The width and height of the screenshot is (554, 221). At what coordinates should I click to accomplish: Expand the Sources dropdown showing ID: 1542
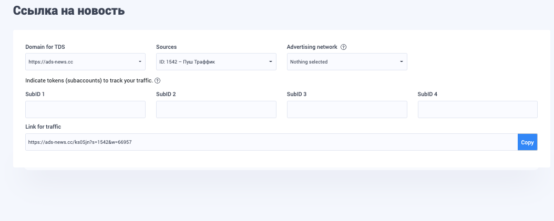click(216, 62)
